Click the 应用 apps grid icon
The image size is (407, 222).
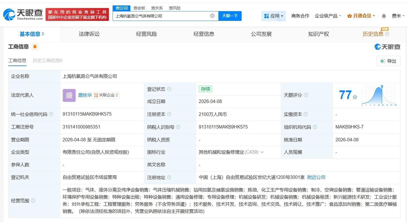tap(267, 15)
